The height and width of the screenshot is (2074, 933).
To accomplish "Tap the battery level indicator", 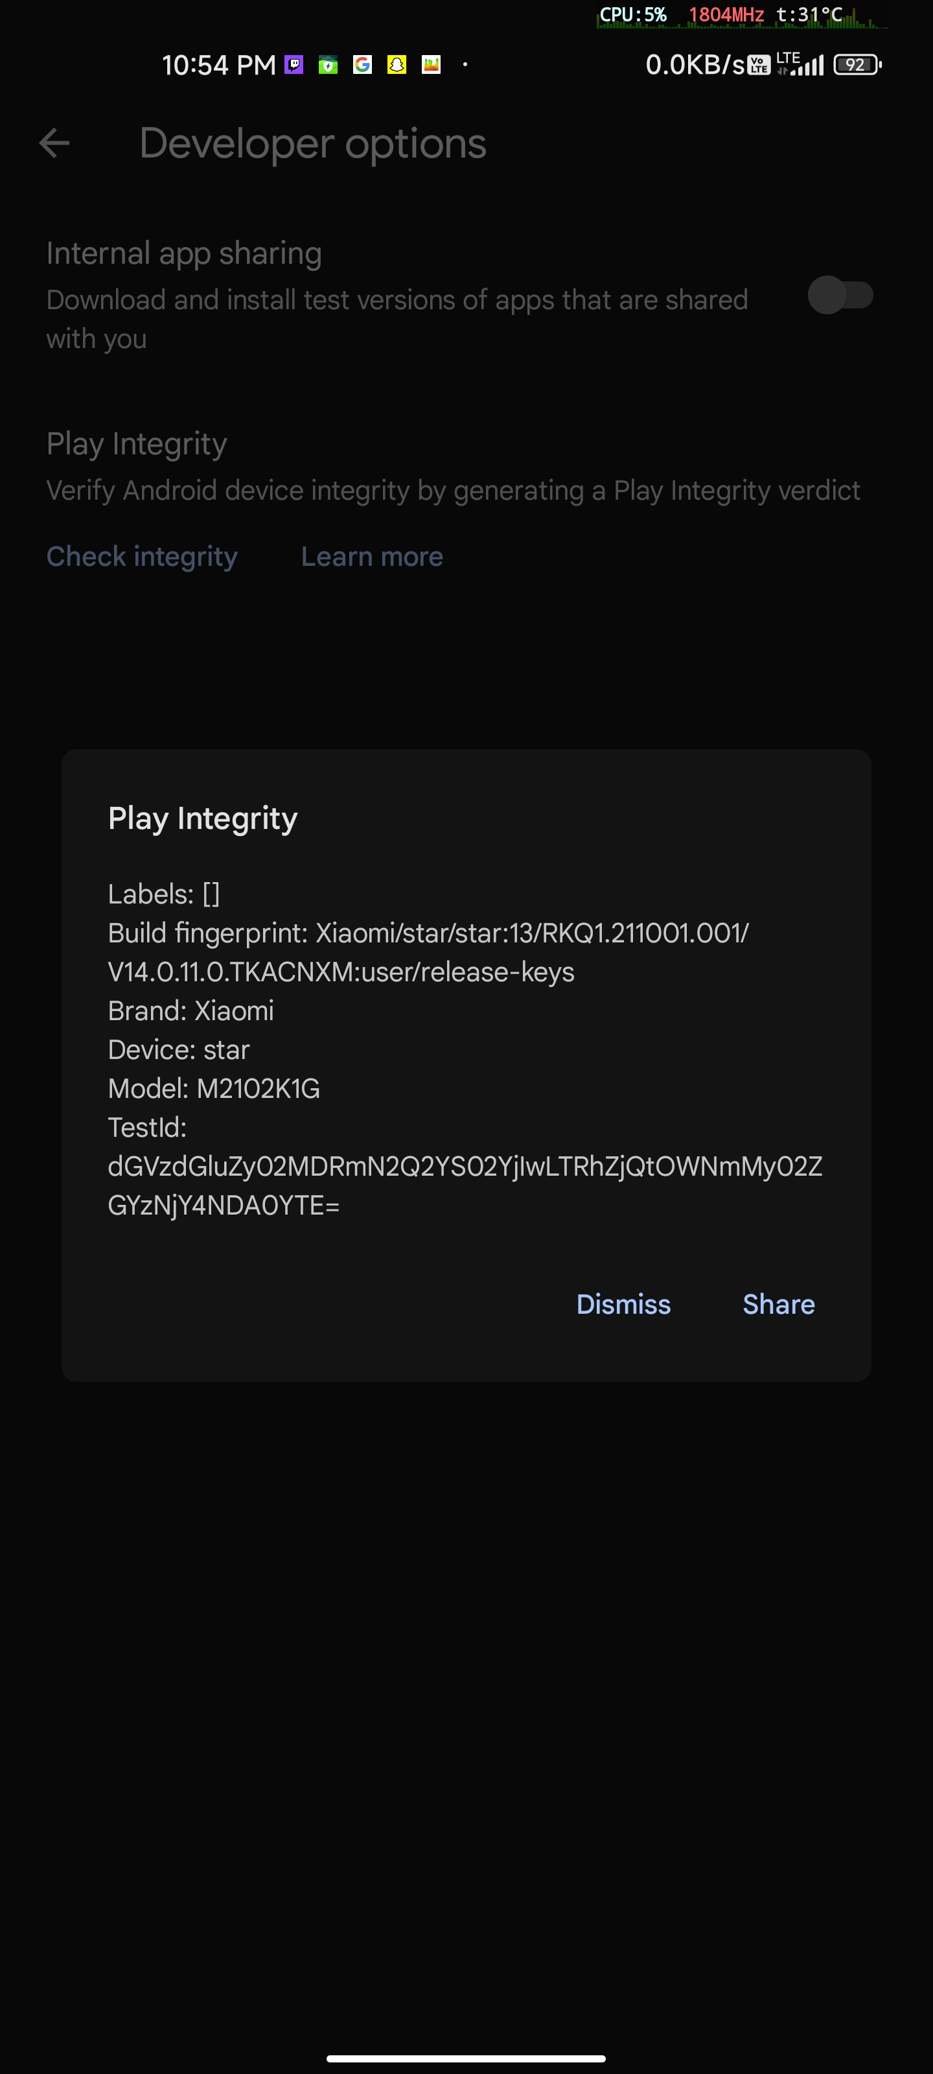I will 857,65.
